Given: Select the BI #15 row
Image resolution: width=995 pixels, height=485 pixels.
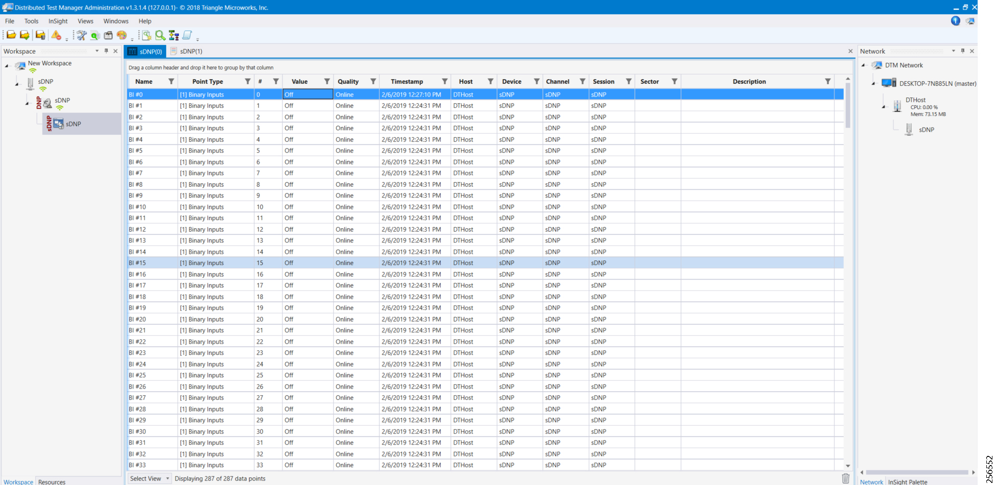Looking at the screenshot, I should (485, 263).
